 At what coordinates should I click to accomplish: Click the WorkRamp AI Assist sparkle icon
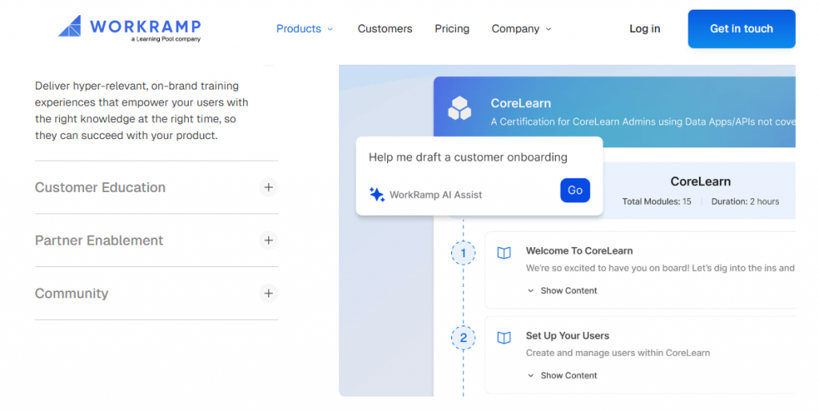(x=377, y=194)
